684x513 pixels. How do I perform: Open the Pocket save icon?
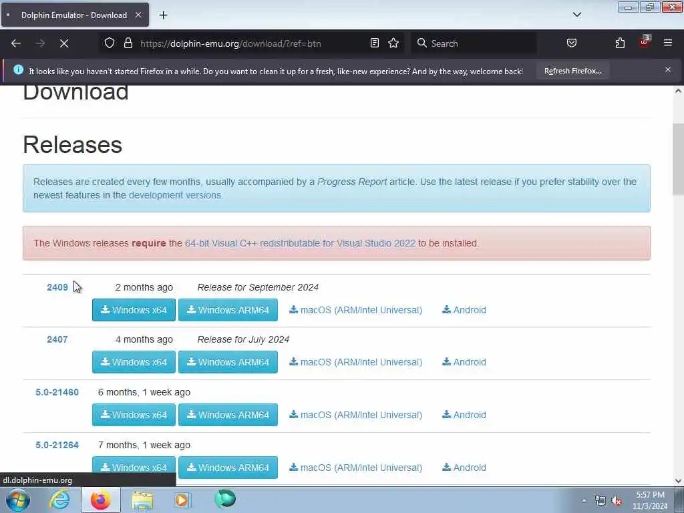click(x=572, y=43)
